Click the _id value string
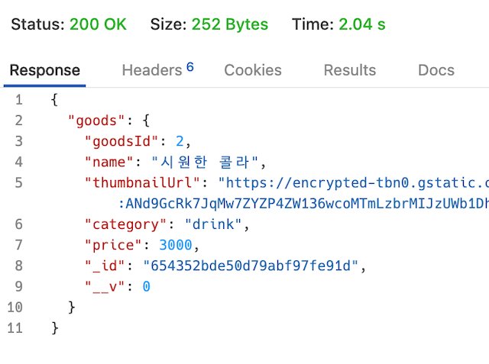This screenshot has width=489, height=364. pos(251,266)
